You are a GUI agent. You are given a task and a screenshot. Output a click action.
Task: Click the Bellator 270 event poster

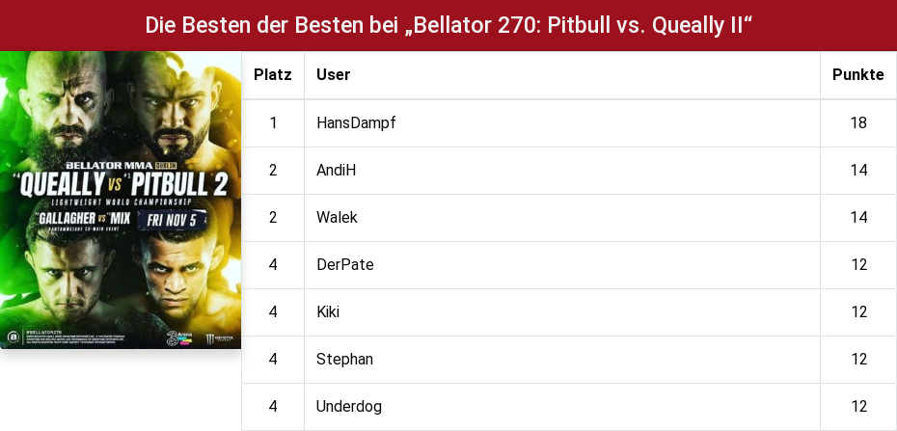click(x=121, y=200)
